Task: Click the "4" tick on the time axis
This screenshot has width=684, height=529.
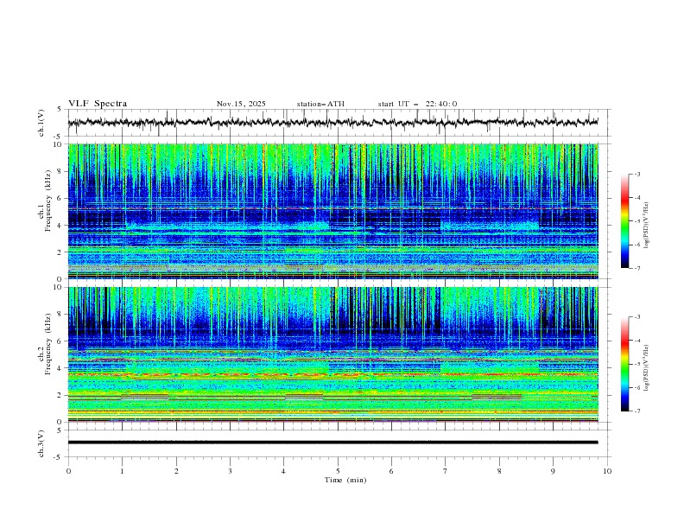Action: [x=283, y=471]
